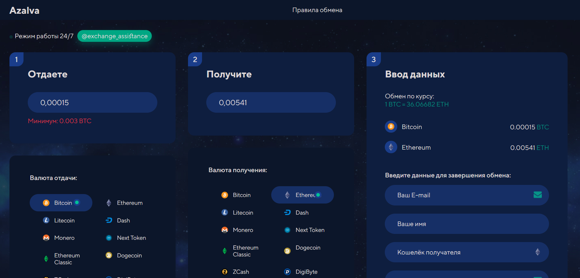Click Dash icon under currency to receive

pyautogui.click(x=287, y=213)
